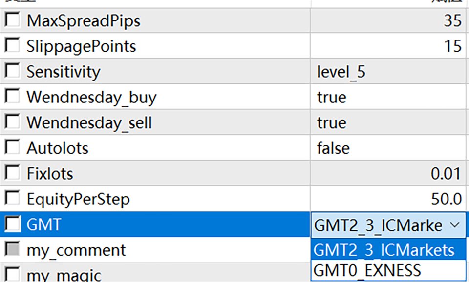Choose the GMT0_EXNESS option
This screenshot has height=282, width=469.
pos(366,270)
